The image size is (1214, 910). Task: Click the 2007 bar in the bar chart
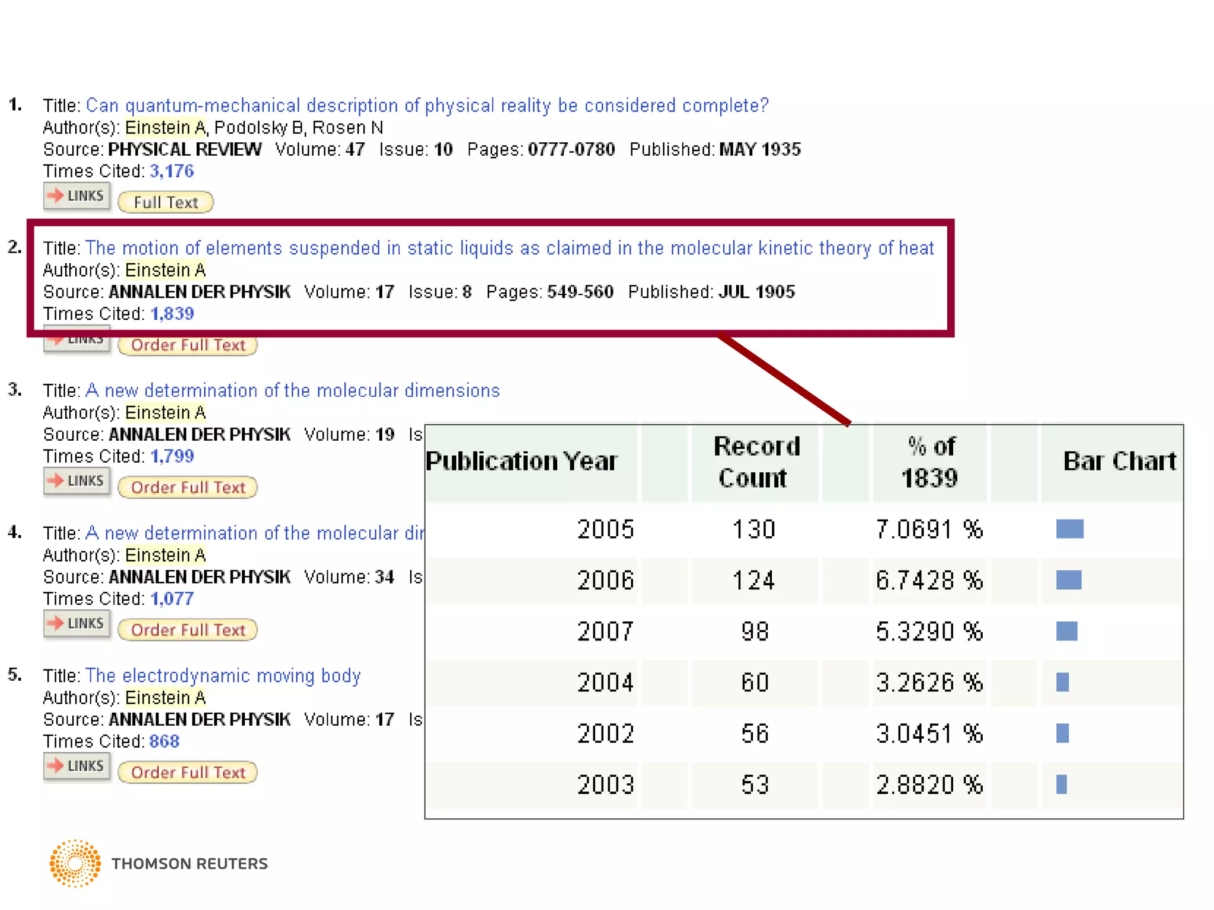click(1066, 632)
